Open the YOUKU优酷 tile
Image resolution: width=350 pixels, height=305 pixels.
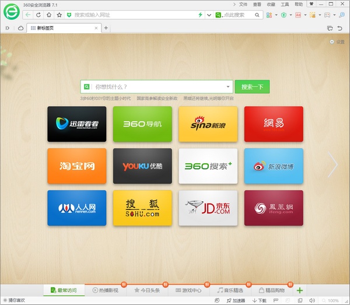(x=142, y=166)
